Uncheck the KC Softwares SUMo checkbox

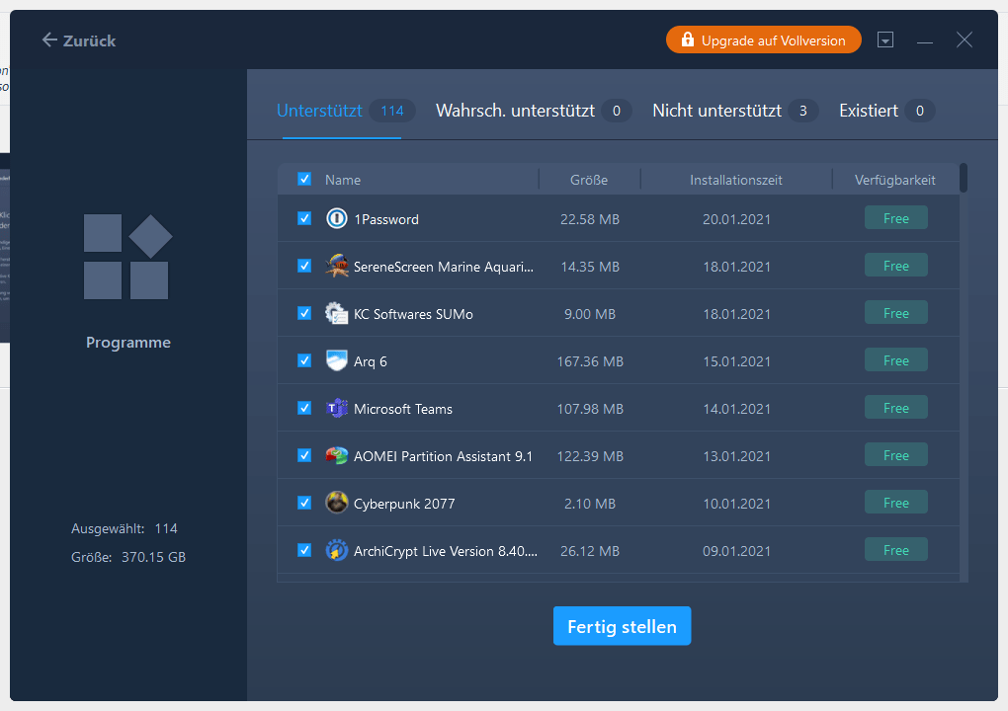304,313
